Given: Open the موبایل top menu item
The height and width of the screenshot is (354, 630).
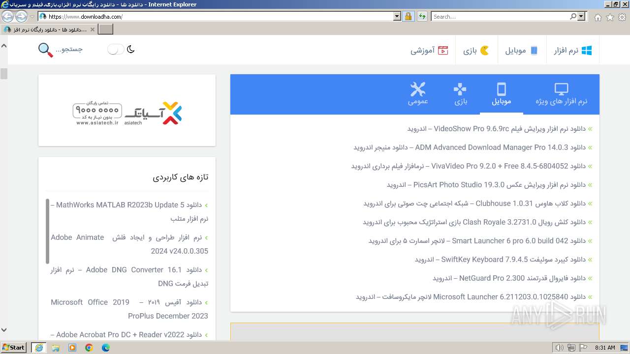Looking at the screenshot, I should coord(521,51).
